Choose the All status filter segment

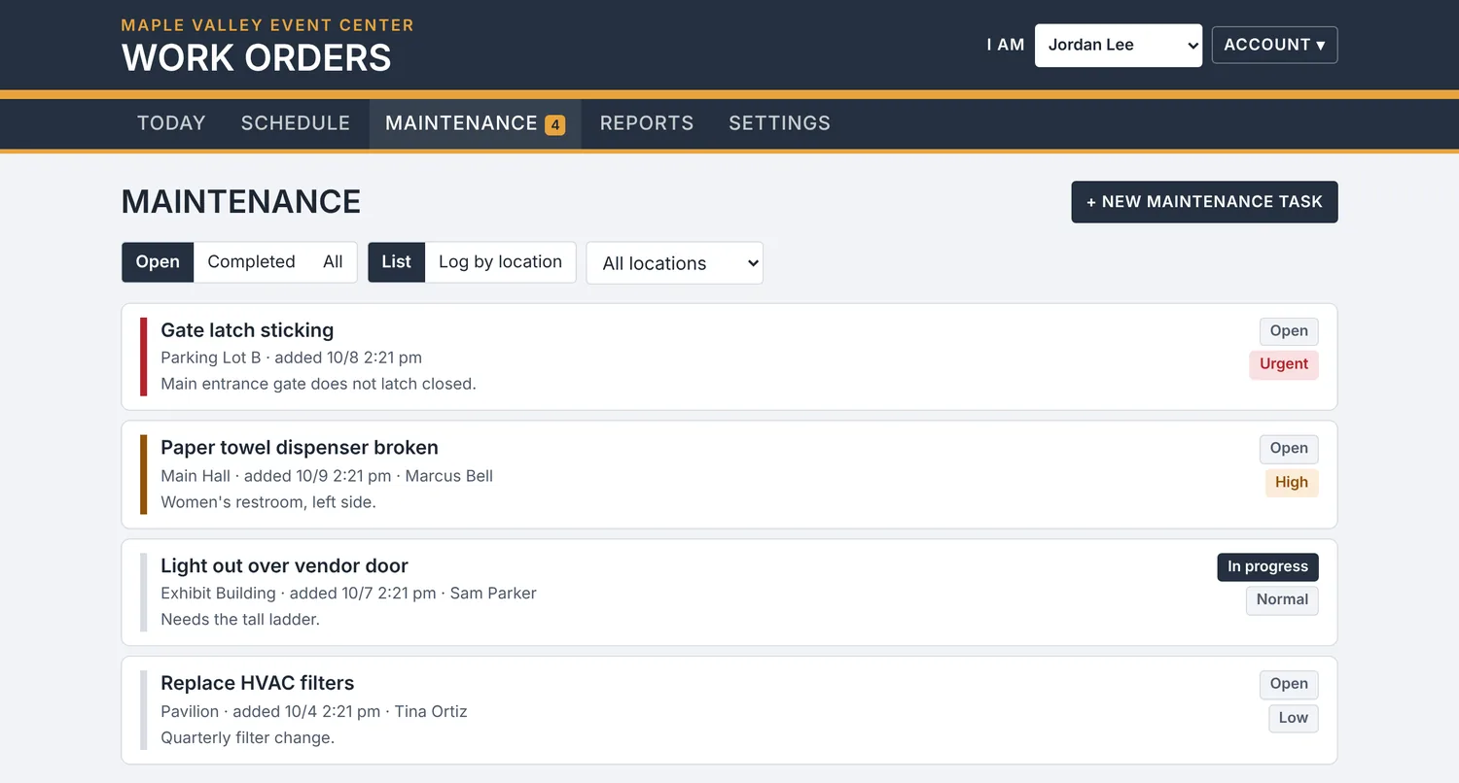[x=333, y=262]
